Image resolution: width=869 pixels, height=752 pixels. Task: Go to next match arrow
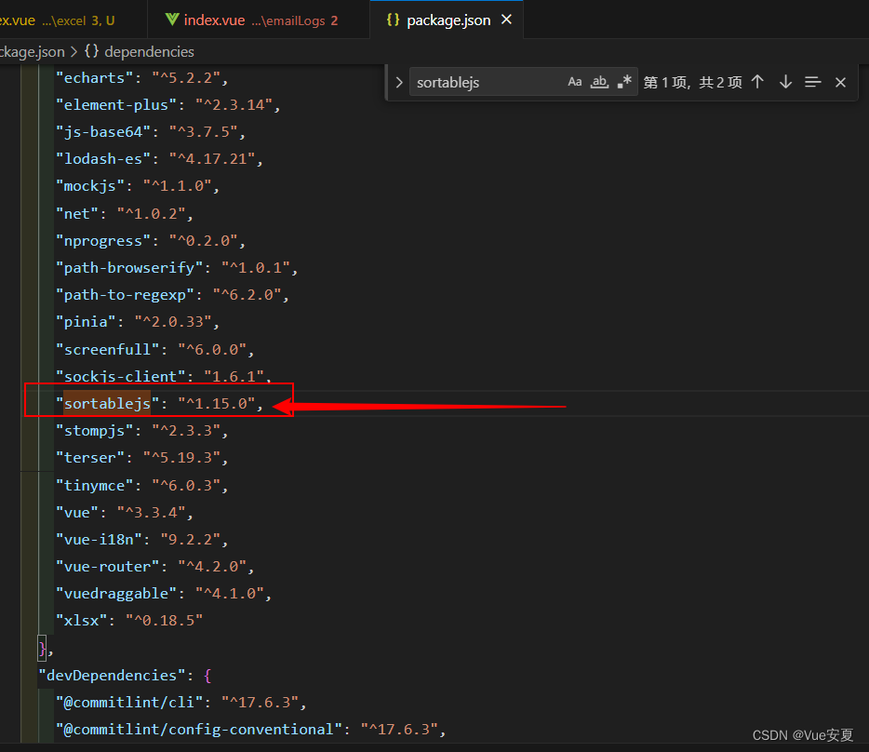[x=785, y=82]
